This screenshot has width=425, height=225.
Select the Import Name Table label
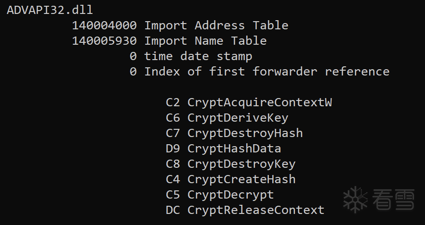click(x=205, y=40)
